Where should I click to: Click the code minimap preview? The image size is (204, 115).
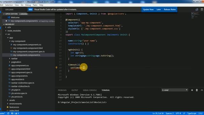point(195,15)
